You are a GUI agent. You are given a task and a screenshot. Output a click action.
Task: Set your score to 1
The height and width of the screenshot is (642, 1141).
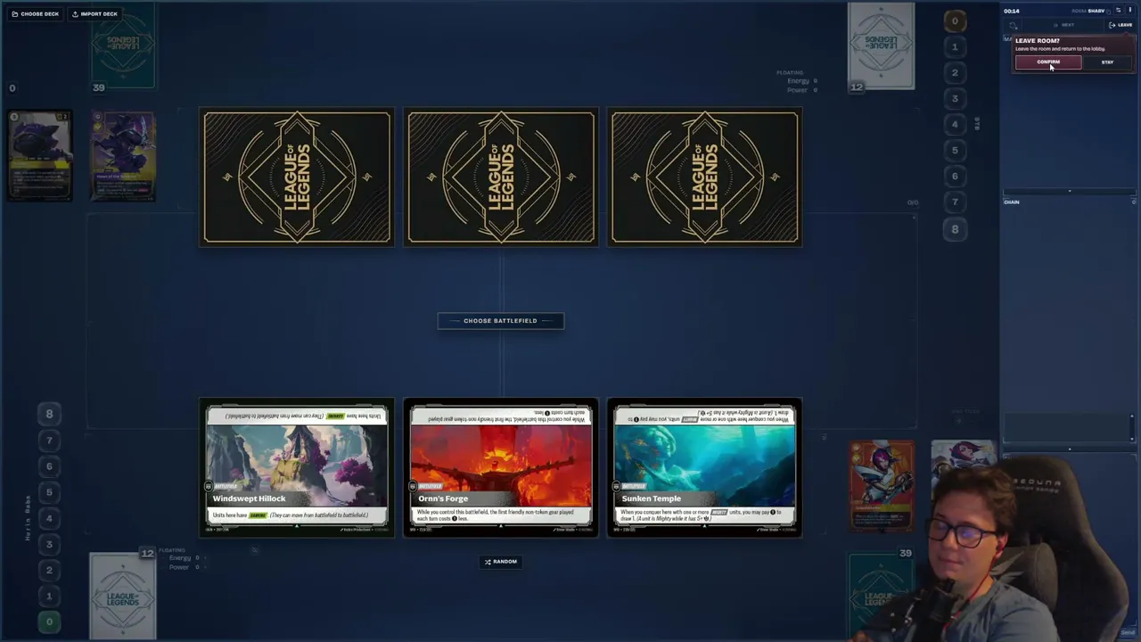coord(50,596)
